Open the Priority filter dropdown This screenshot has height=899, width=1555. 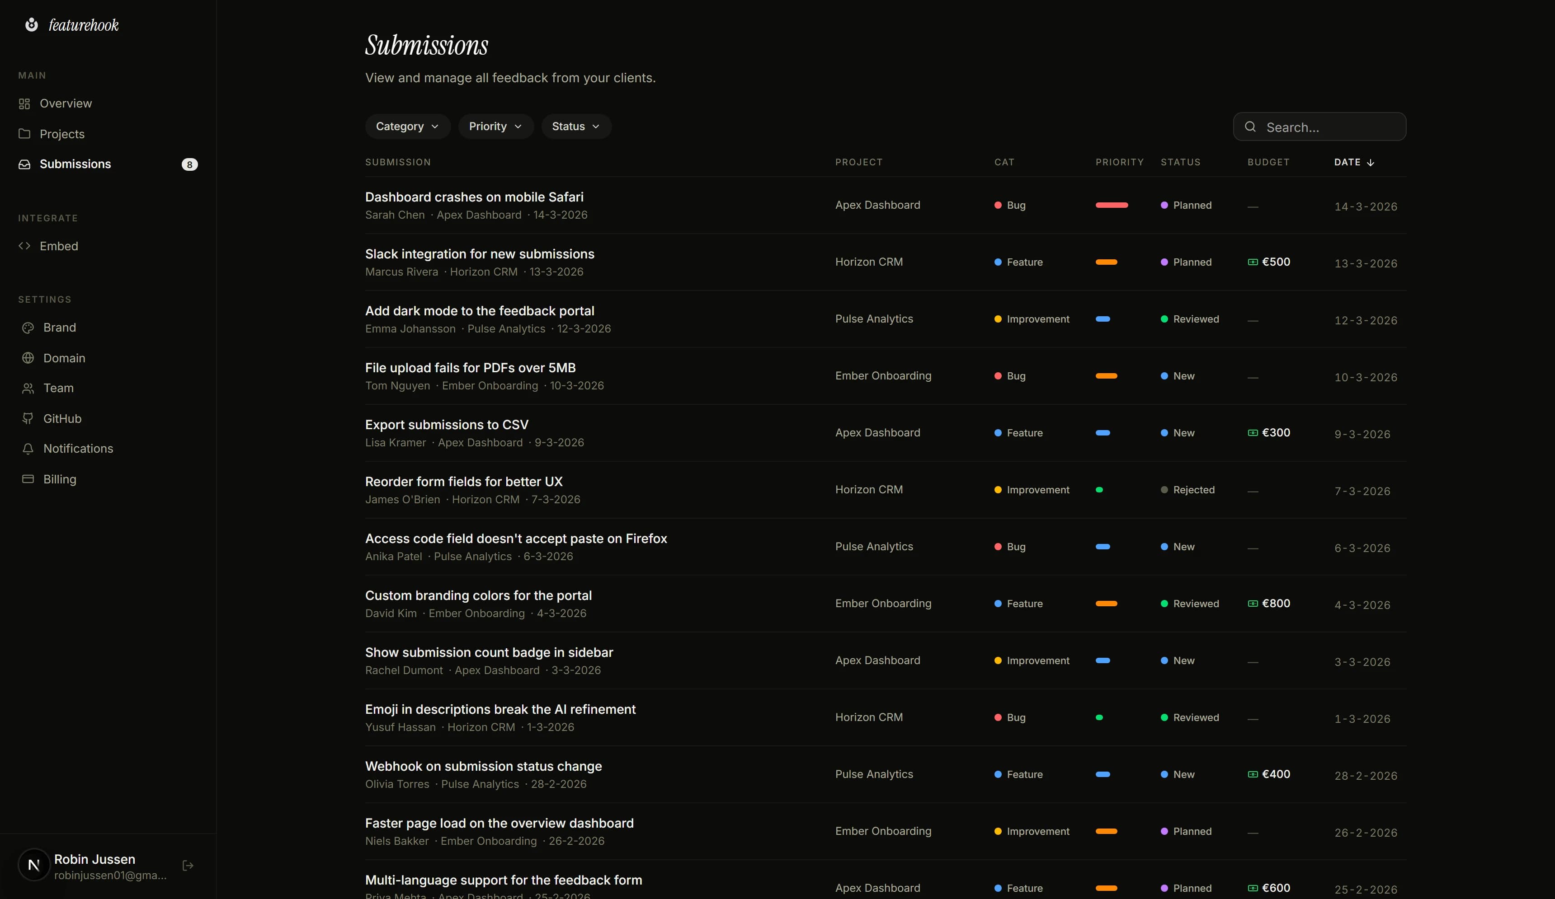[495, 126]
